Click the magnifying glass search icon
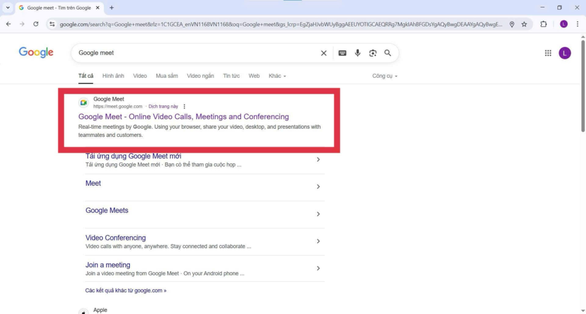Image resolution: width=586 pixels, height=314 pixels. click(x=387, y=53)
